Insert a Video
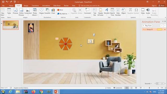 click(143, 12)
